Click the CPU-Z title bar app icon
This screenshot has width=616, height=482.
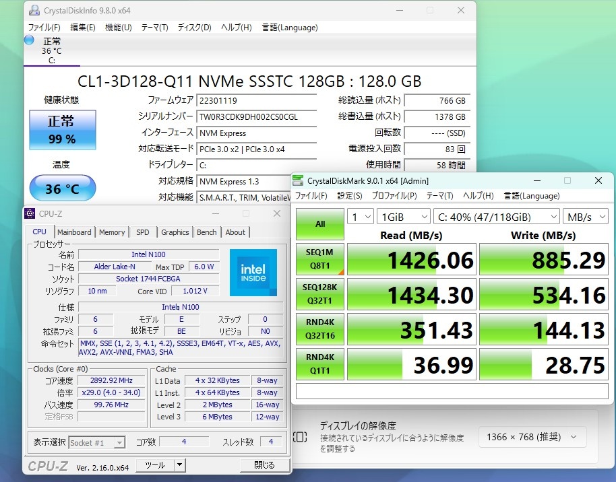(x=30, y=213)
